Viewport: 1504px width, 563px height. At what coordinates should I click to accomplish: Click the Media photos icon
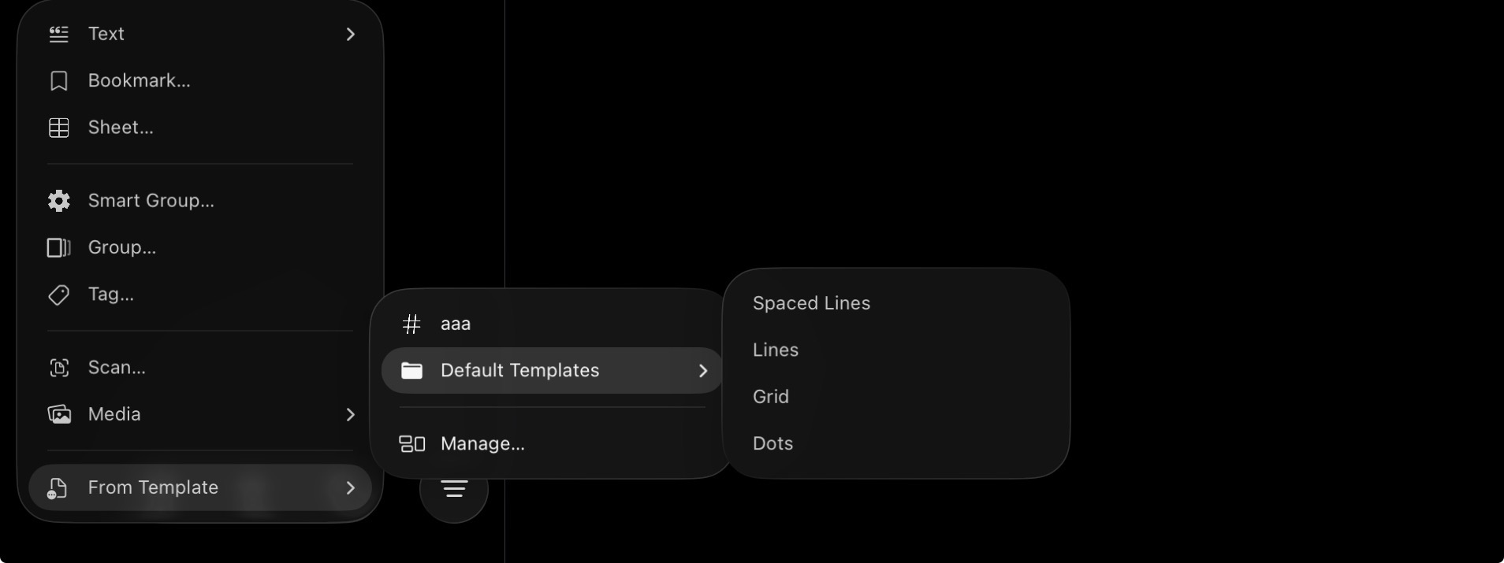[59, 414]
